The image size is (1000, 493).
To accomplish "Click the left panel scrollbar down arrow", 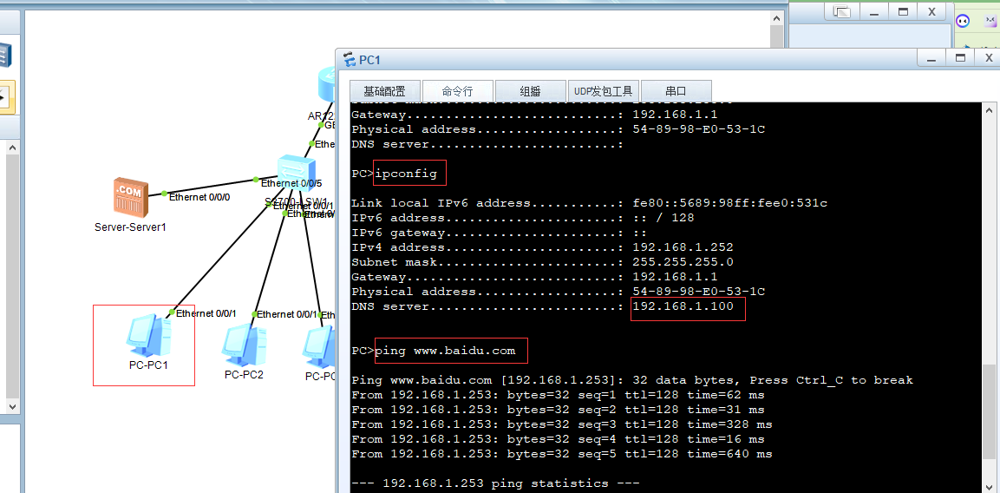I will 12,405.
